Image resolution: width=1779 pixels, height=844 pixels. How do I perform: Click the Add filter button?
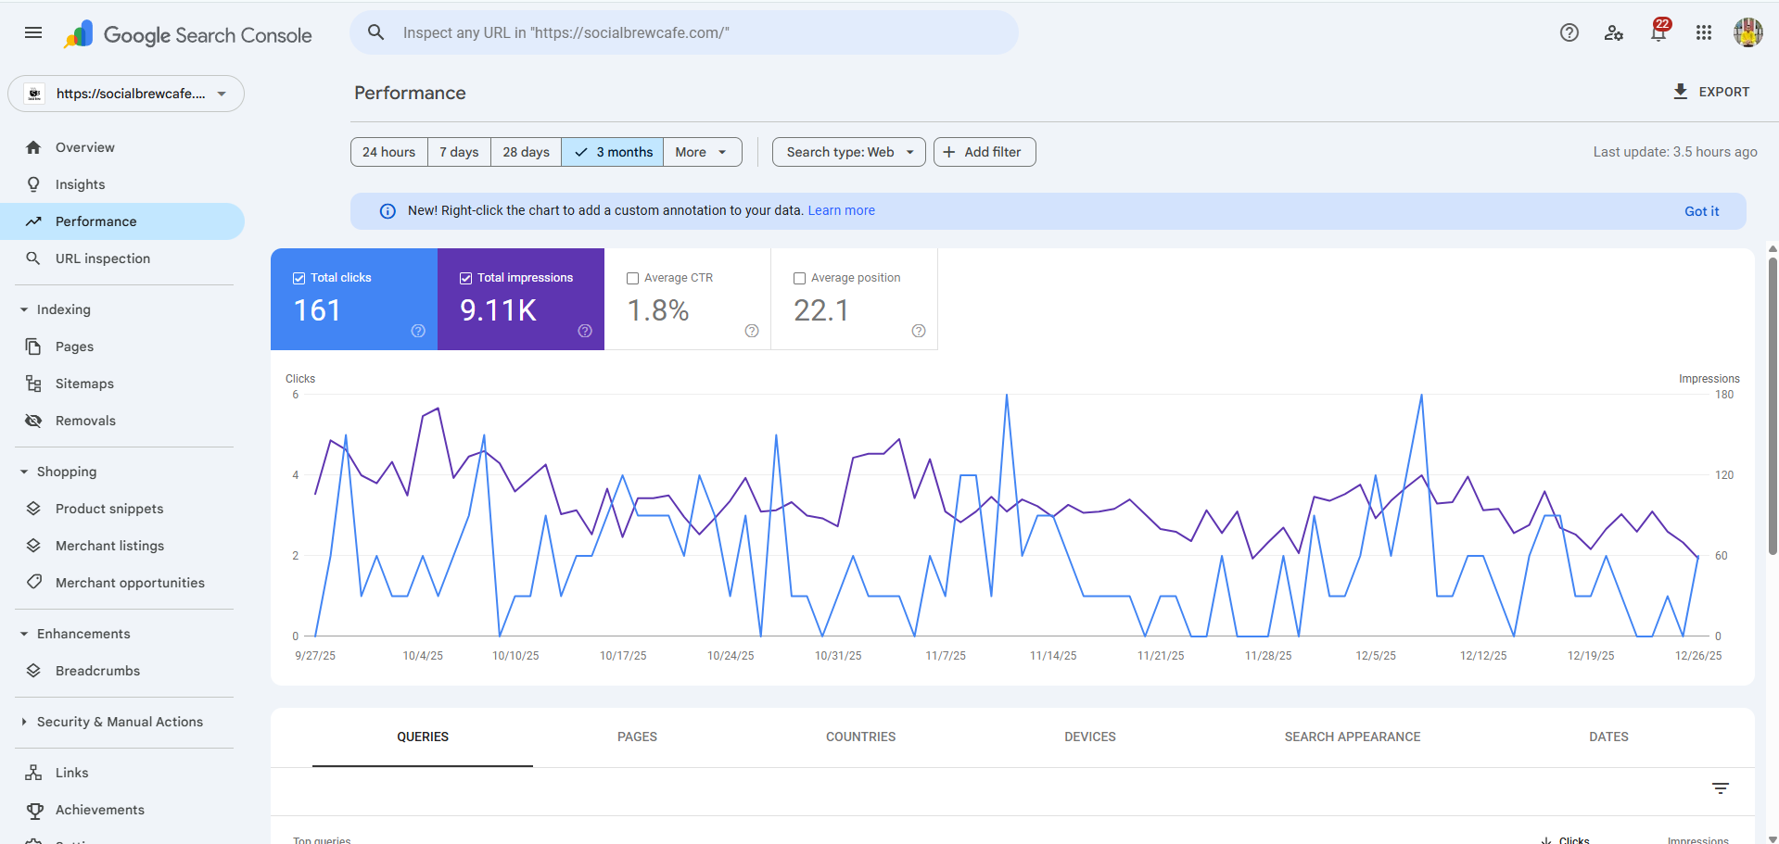pyautogui.click(x=984, y=152)
